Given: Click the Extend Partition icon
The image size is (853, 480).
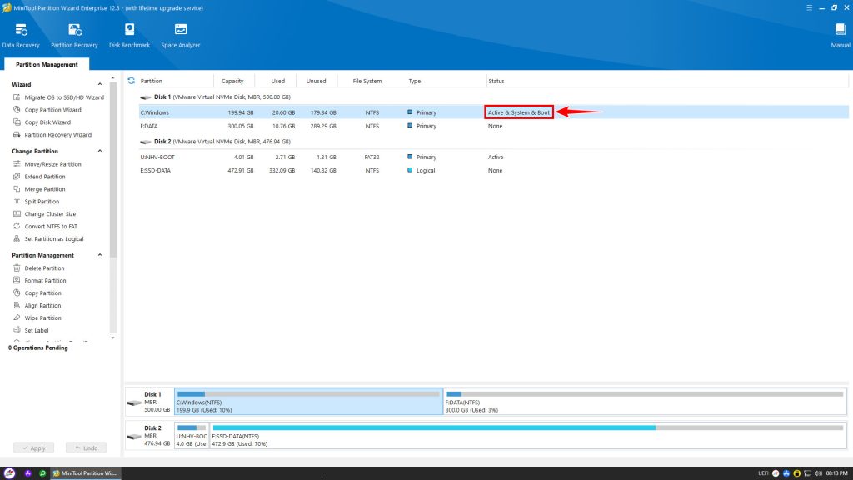Looking at the screenshot, I should [x=17, y=177].
